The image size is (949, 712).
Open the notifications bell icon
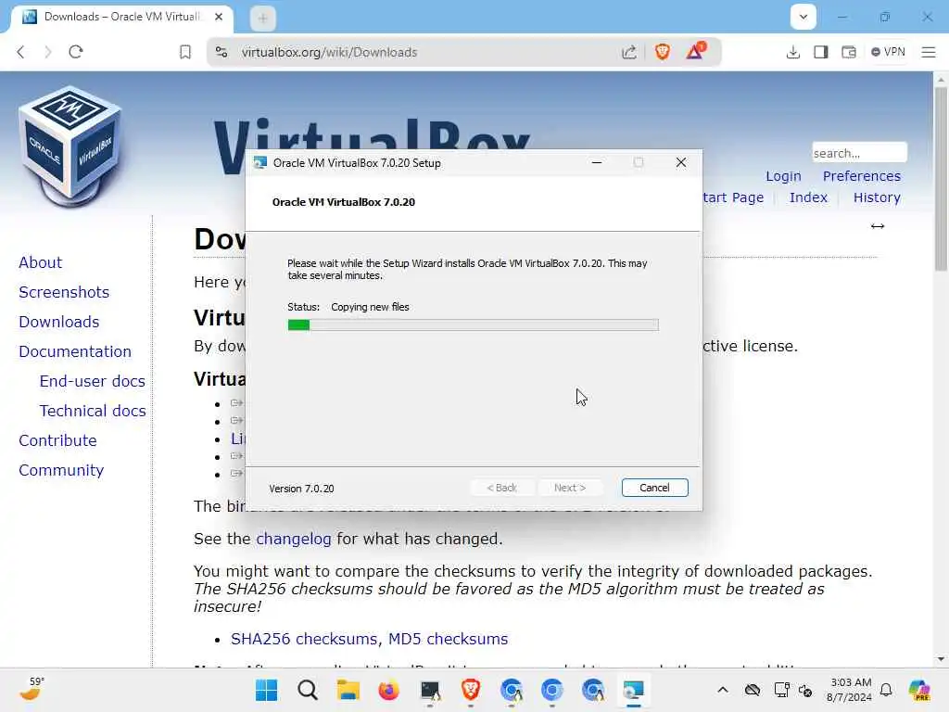click(886, 690)
